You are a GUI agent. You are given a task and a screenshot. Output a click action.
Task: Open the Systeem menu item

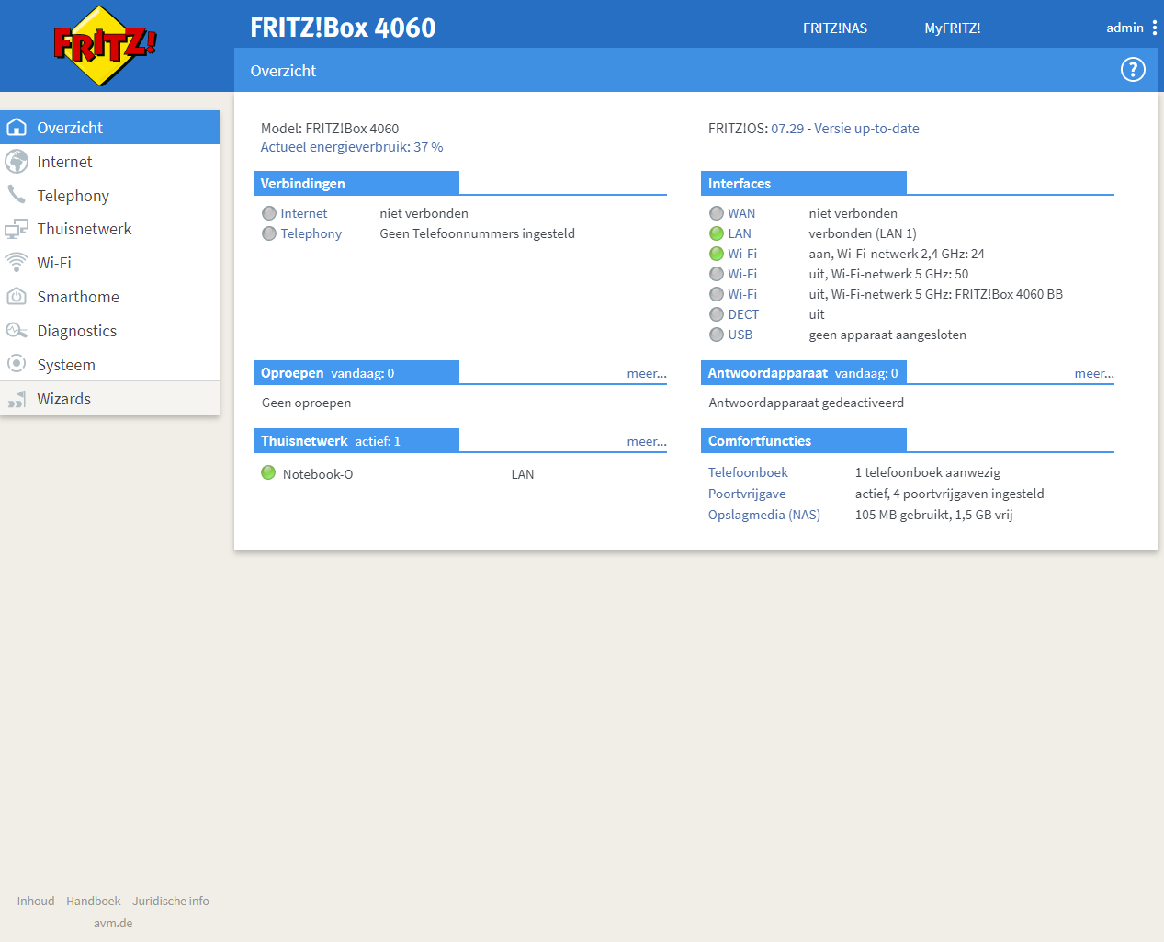pyautogui.click(x=110, y=365)
